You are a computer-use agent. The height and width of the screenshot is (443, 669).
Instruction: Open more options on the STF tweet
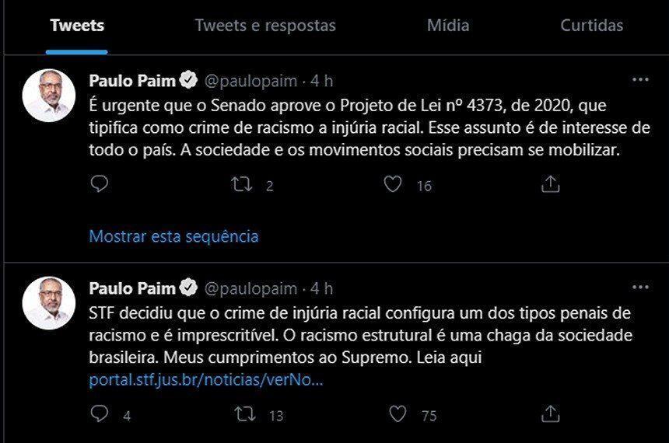pos(640,288)
